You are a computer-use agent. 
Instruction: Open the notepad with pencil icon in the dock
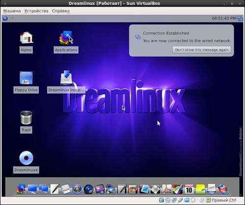122,189
